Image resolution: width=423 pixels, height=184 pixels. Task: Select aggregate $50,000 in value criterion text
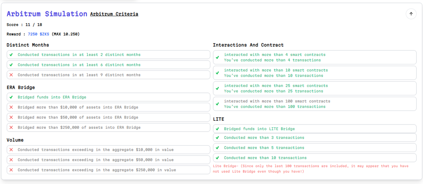click(x=96, y=160)
